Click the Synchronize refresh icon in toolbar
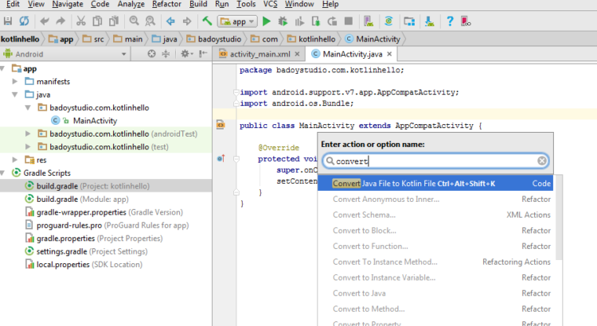Screen dimensions: 597x326 point(24,20)
